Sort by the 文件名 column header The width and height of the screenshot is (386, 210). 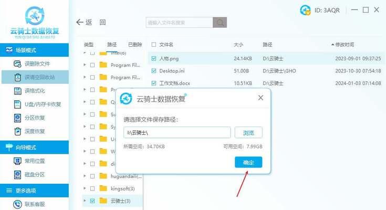click(x=166, y=45)
